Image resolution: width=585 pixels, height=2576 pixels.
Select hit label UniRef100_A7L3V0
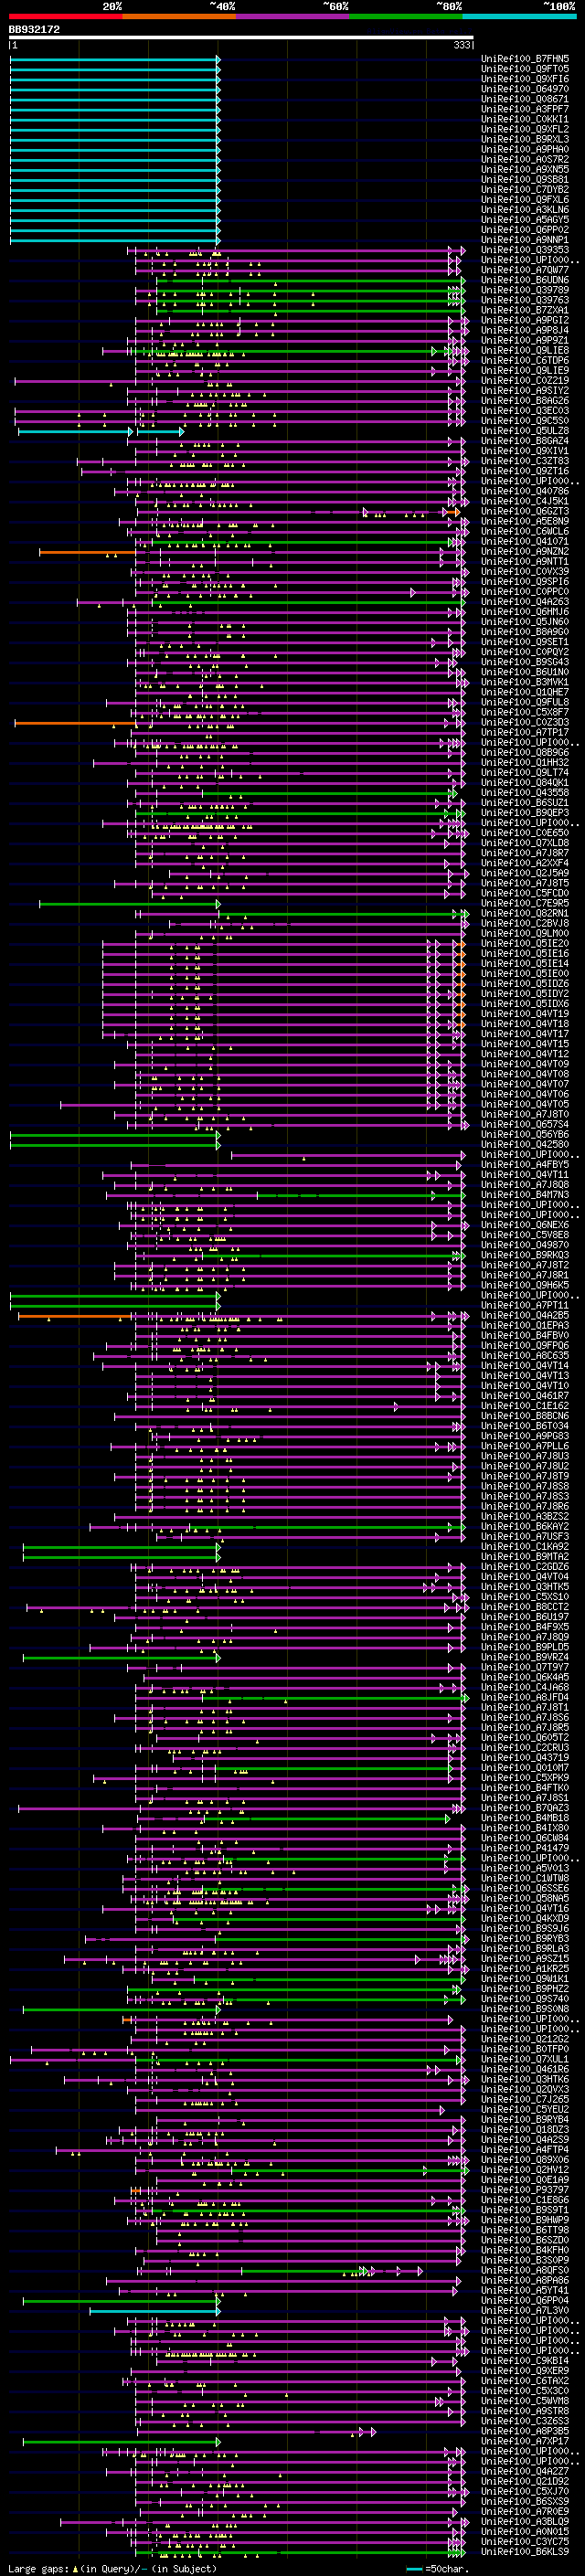[x=525, y=2310]
